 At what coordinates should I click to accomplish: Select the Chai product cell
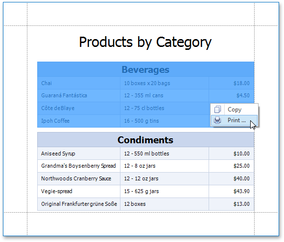pos(79,83)
